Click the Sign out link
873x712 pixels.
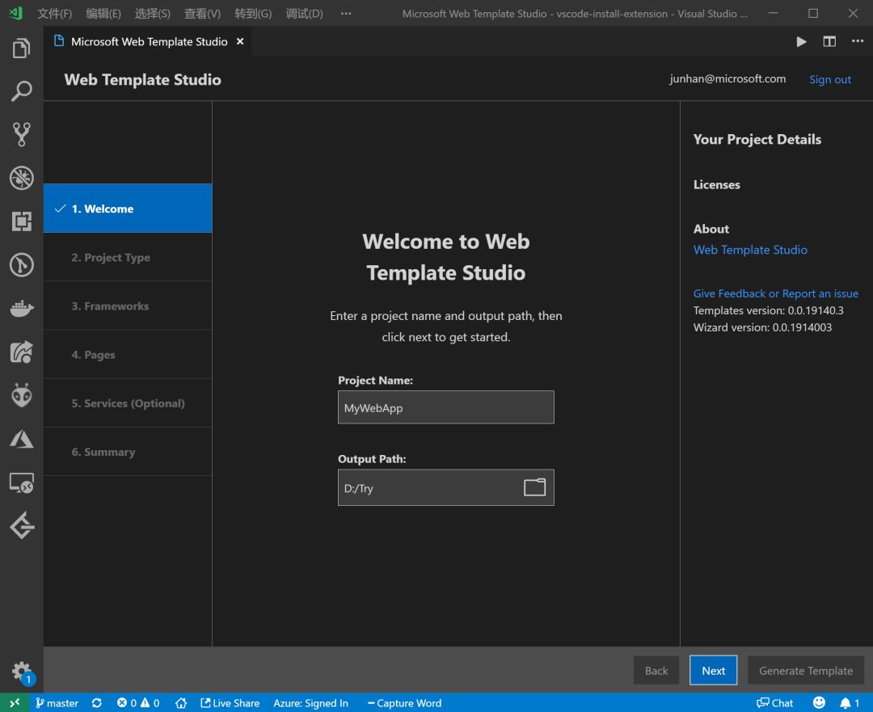(x=829, y=80)
